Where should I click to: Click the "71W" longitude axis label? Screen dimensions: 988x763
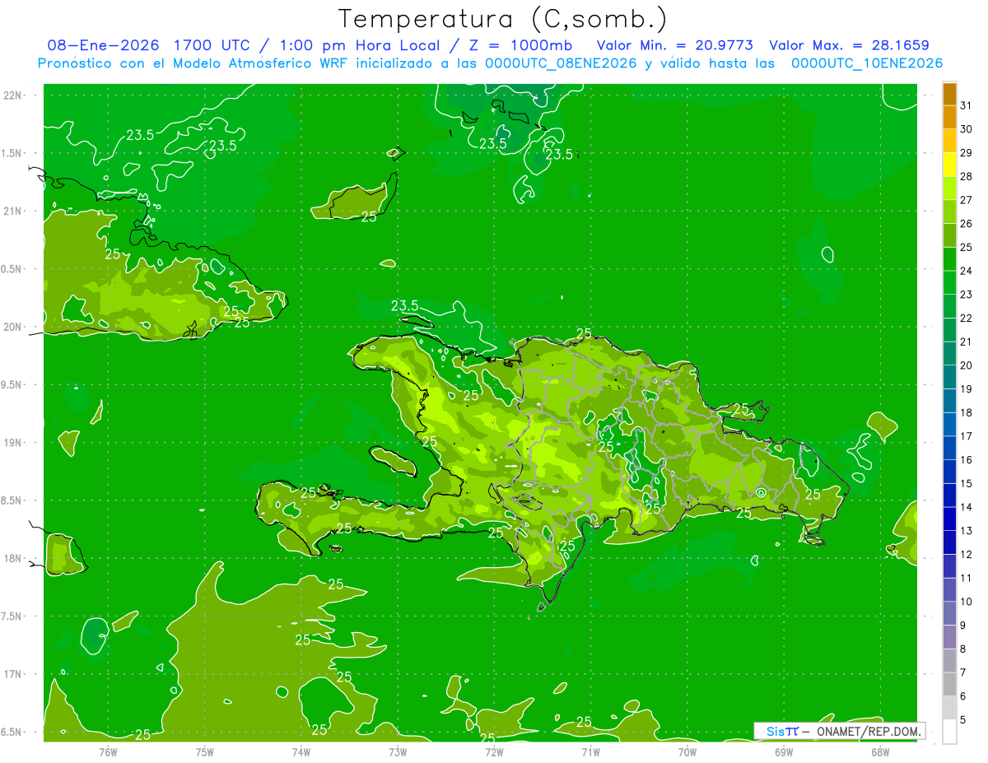tap(590, 751)
